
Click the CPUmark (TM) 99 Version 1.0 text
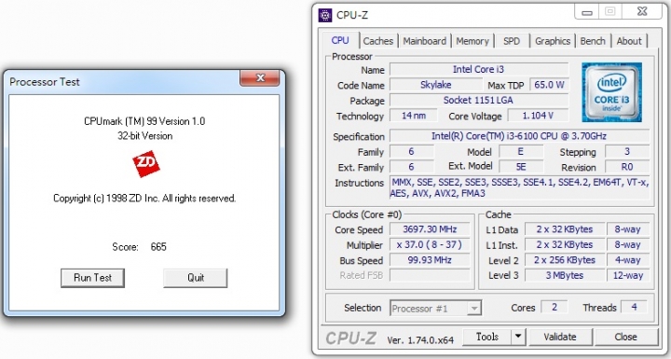(x=144, y=121)
